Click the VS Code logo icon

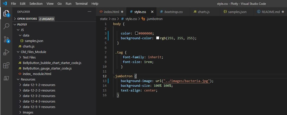(5, 3)
